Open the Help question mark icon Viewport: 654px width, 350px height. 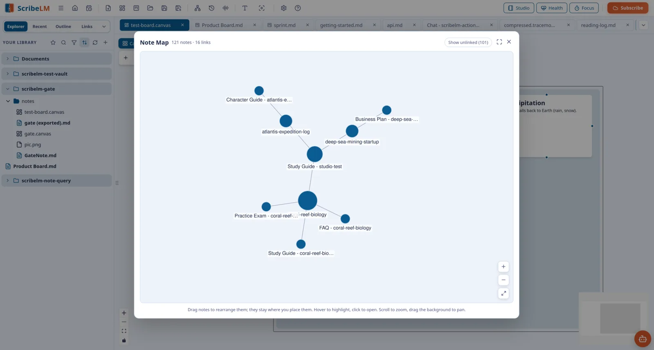pos(298,8)
